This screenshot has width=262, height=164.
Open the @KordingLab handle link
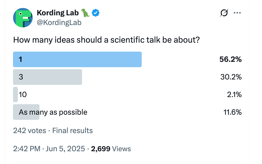(x=59, y=22)
